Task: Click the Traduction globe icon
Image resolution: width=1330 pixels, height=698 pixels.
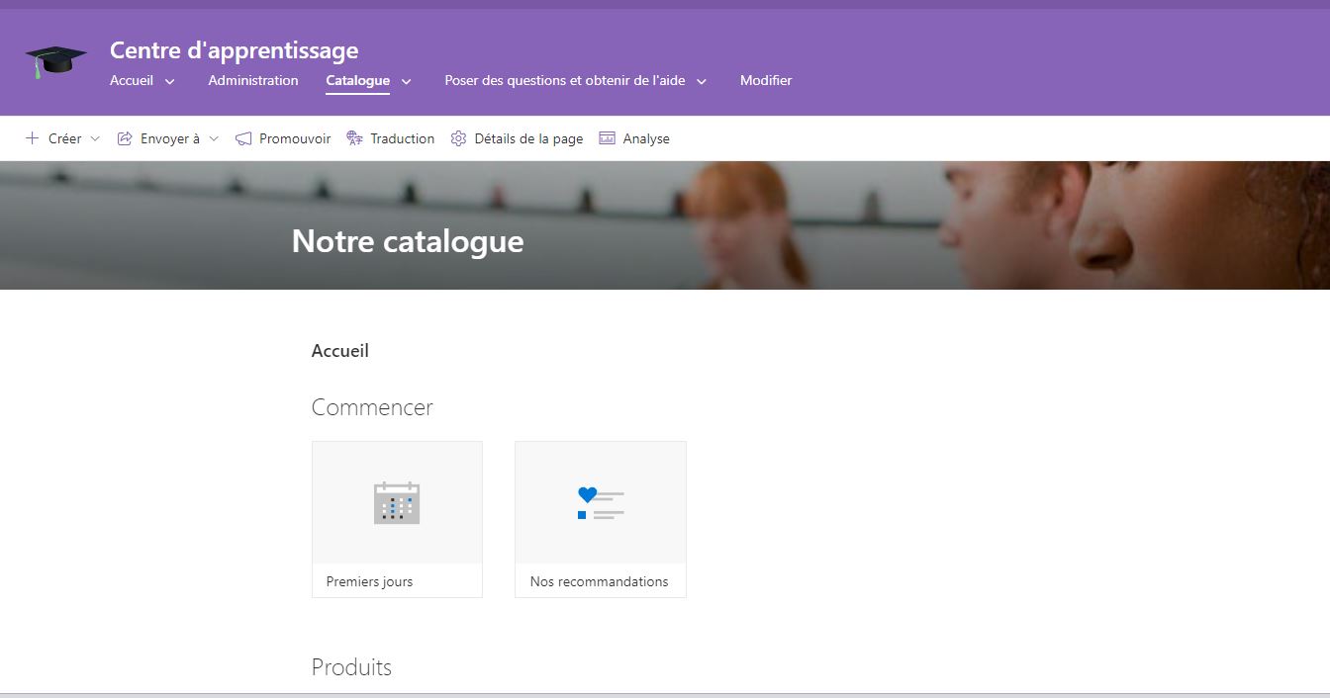Action: coord(354,138)
